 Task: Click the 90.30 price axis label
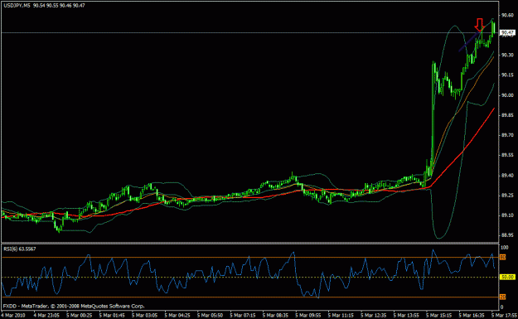[x=507, y=56]
